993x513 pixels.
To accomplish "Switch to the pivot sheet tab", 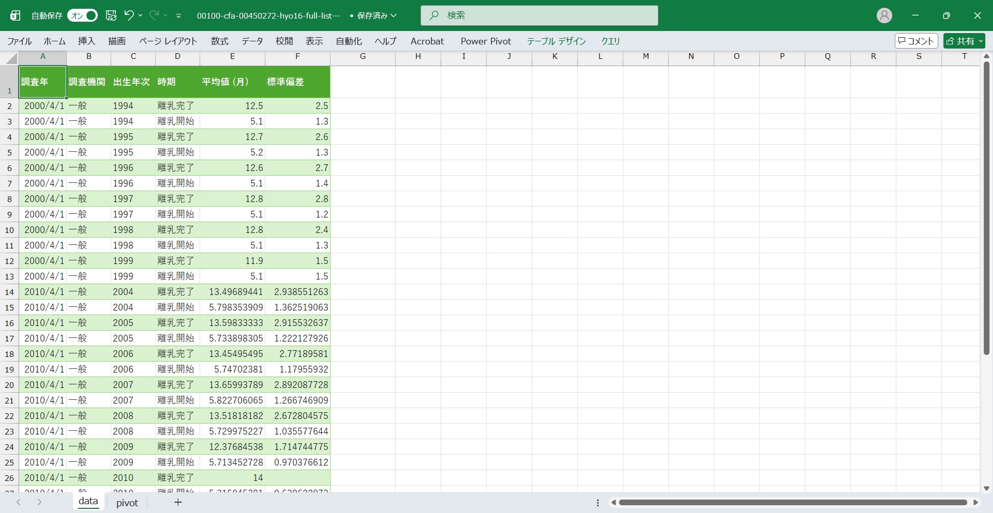I will point(127,503).
